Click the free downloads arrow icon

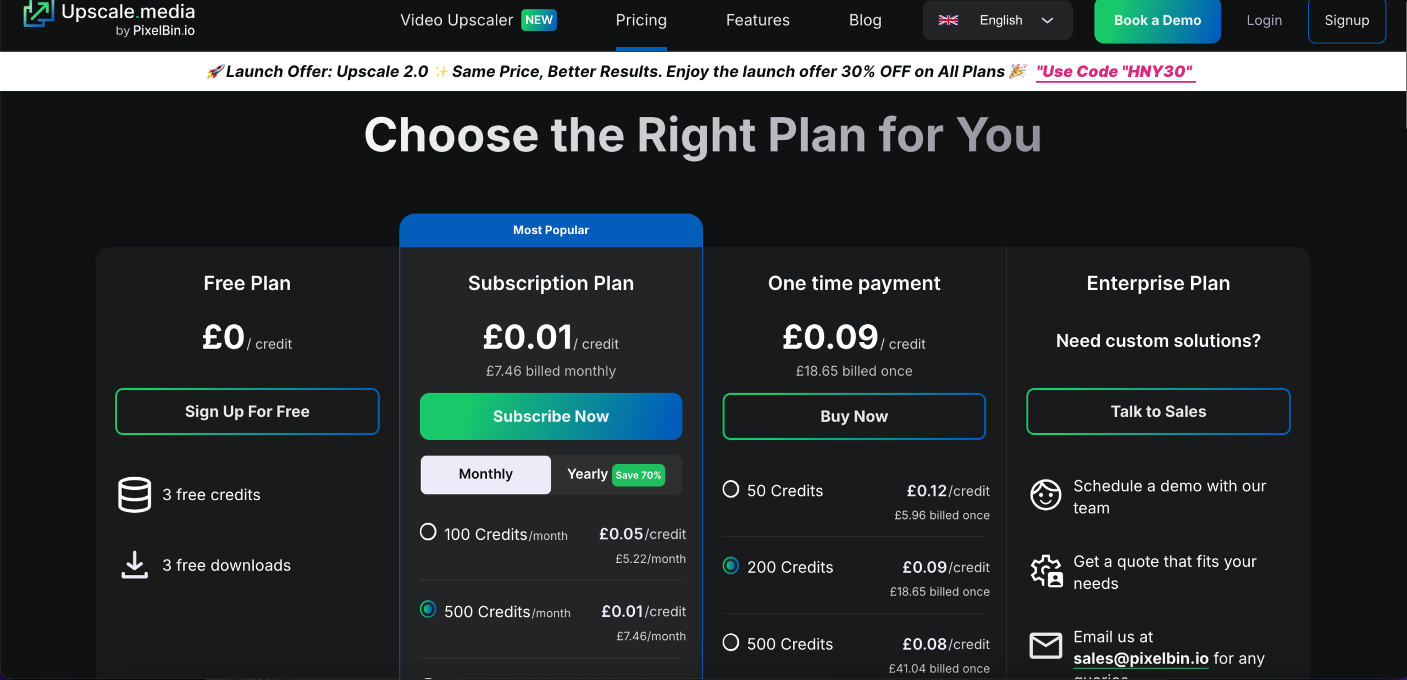tap(135, 565)
